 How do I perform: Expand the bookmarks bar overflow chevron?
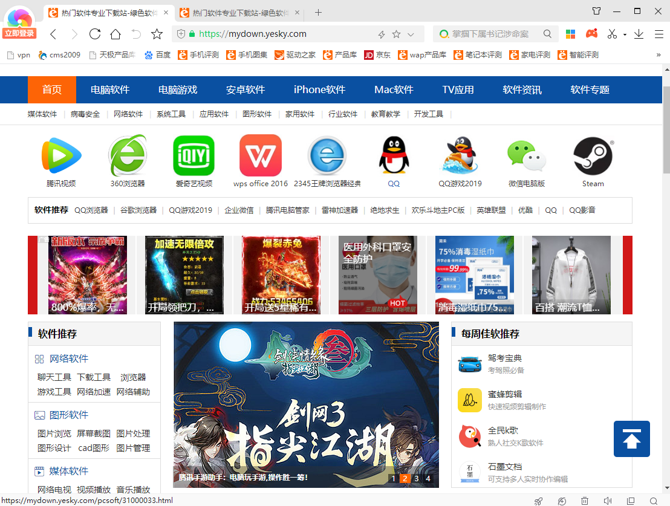pos(659,54)
